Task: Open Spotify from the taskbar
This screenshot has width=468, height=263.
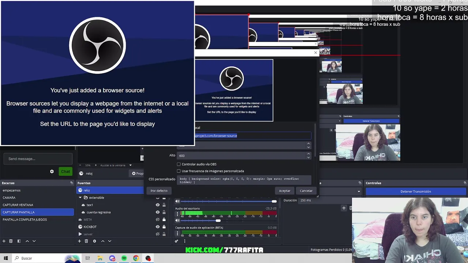Action: click(124, 258)
